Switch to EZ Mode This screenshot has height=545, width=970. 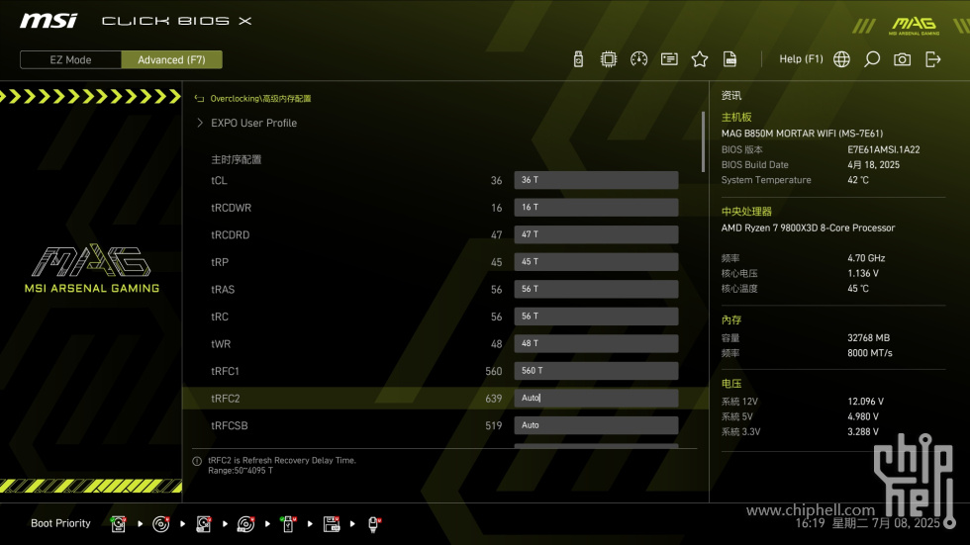(70, 60)
